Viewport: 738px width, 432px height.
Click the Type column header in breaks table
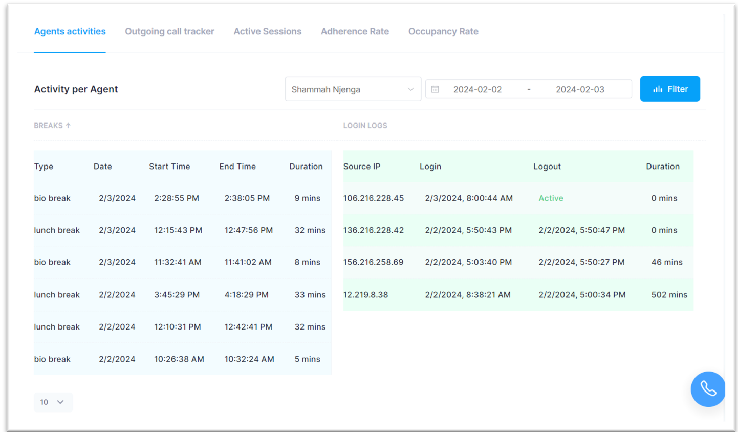(44, 167)
